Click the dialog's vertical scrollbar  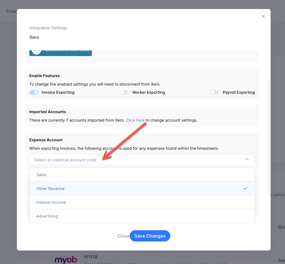[x=269, y=137]
